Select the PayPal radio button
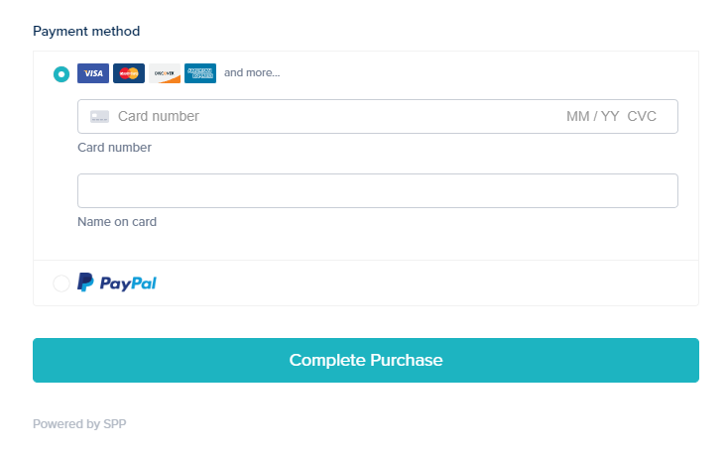728x453 pixels. (61, 283)
